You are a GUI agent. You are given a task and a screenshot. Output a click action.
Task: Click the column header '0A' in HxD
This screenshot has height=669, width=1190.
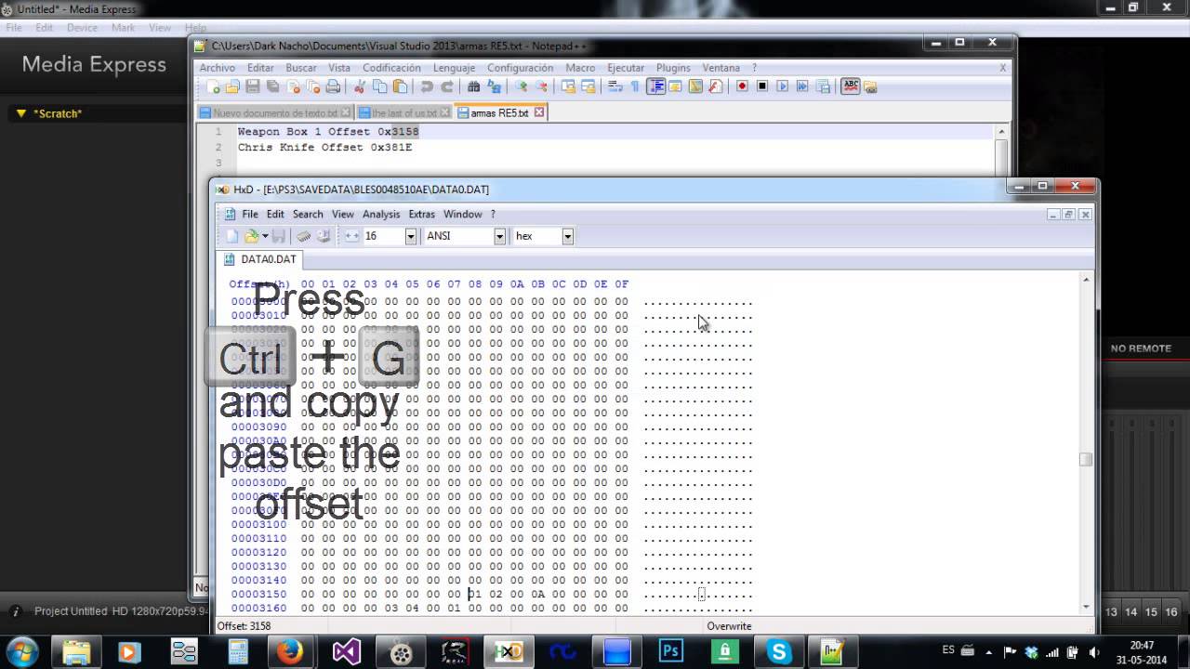tap(517, 284)
